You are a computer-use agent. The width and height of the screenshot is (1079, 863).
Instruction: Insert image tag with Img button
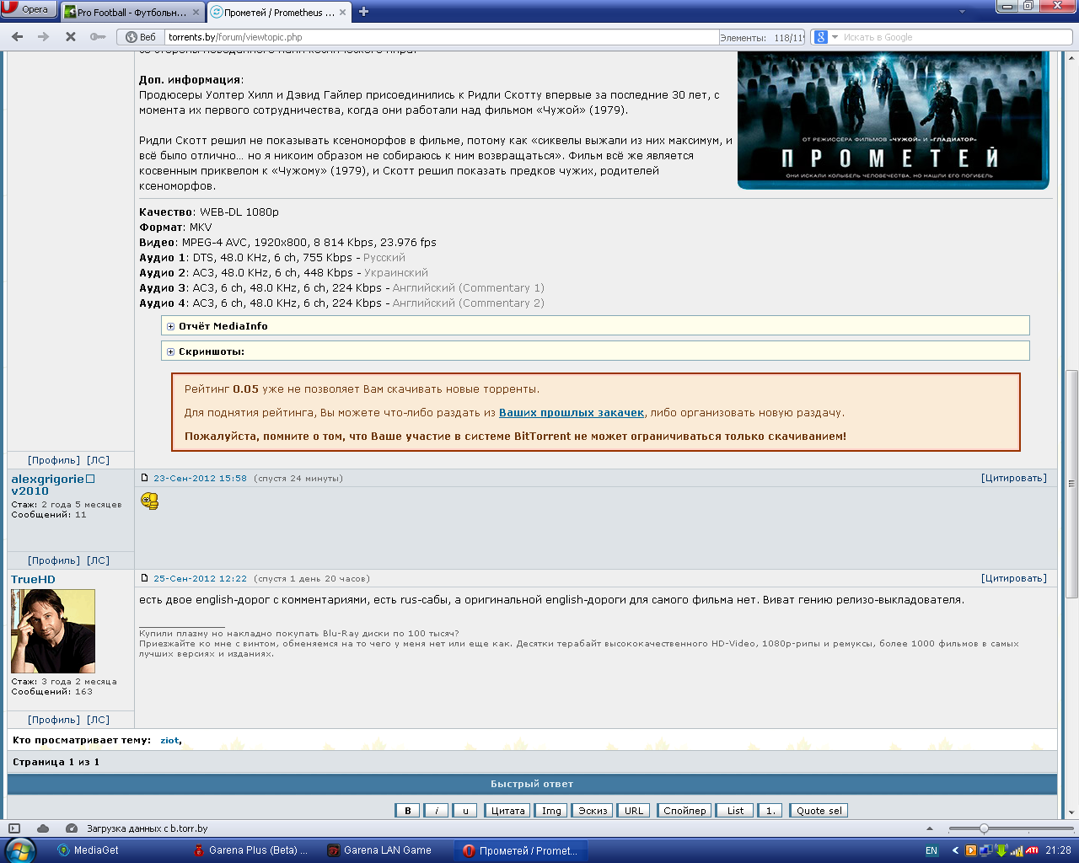point(551,811)
